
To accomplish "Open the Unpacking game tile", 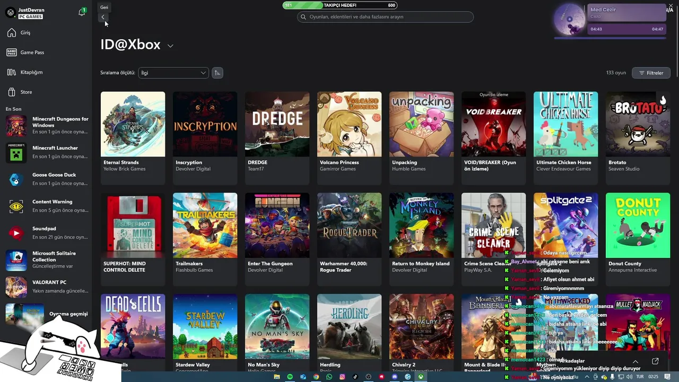I will coord(421,138).
